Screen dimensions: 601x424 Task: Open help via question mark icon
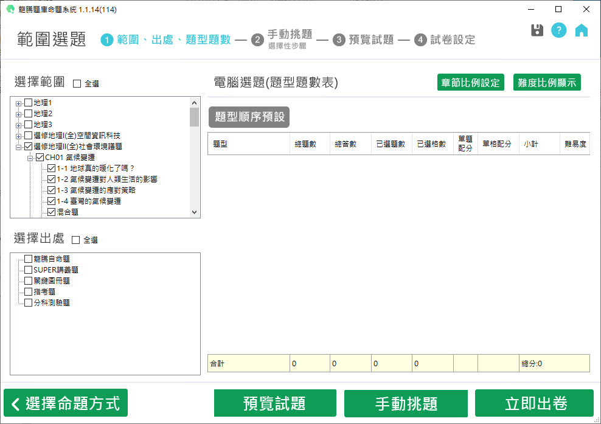pos(558,30)
